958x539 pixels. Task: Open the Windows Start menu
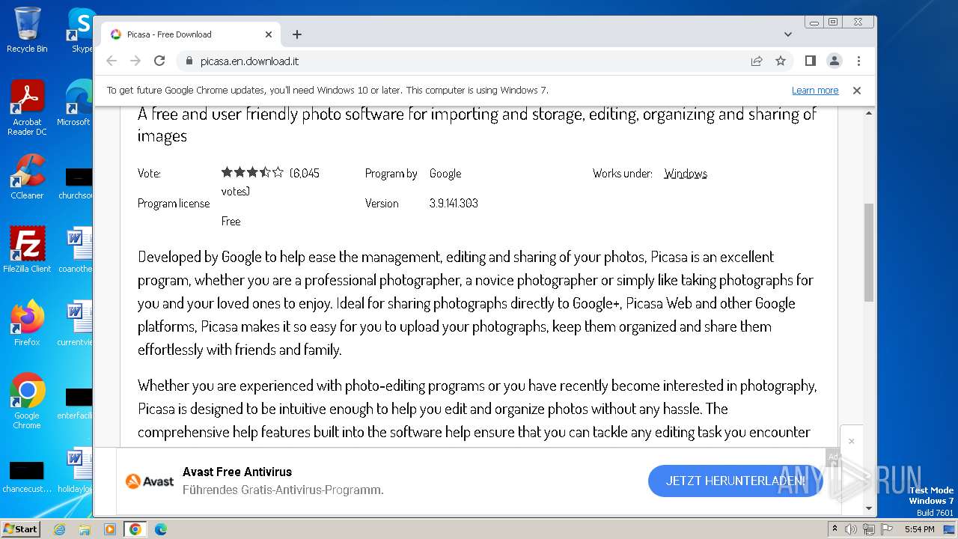[20, 529]
